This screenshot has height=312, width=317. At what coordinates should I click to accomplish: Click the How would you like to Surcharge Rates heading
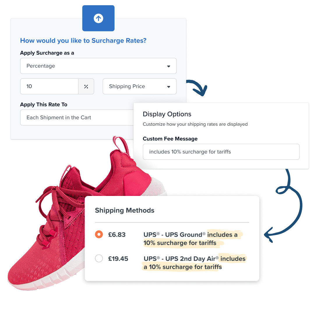click(x=83, y=41)
